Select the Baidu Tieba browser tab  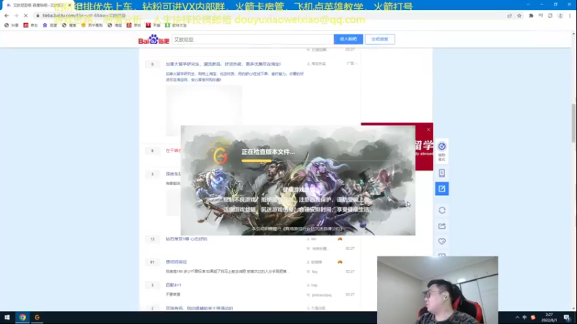tap(39, 5)
